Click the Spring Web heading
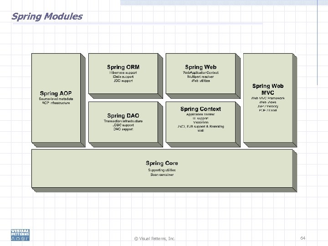This screenshot has width=328, height=246. click(x=200, y=67)
